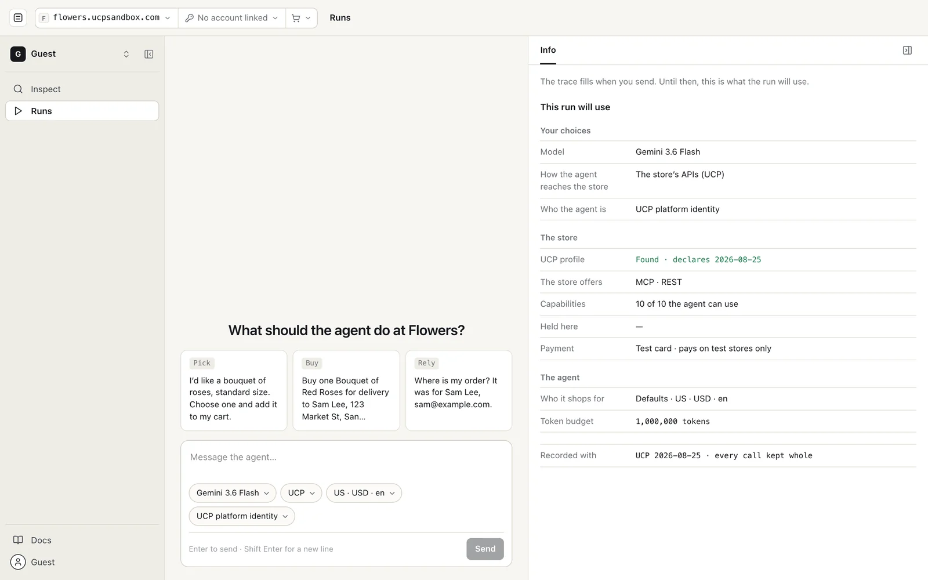
Task: Collapse the left sidebar panel icon
Action: coord(149,54)
